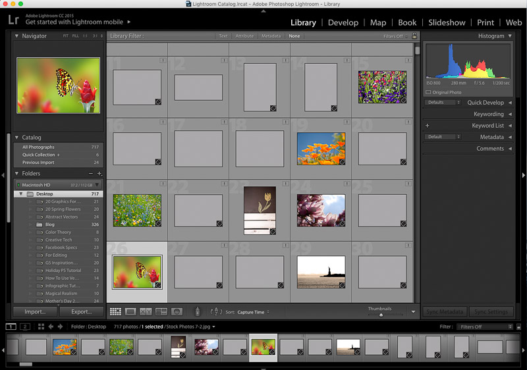527x370 pixels.
Task: Set Navigator zoom to FILL
Action: [x=75, y=36]
